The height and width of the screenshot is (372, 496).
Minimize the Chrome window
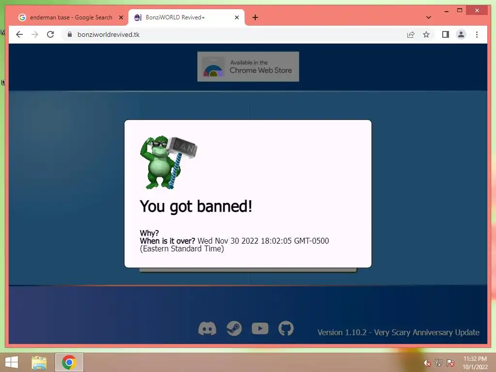tap(446, 11)
